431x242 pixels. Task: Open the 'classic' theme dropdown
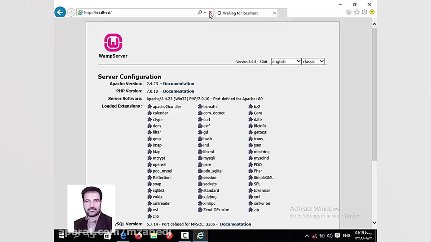(x=313, y=61)
